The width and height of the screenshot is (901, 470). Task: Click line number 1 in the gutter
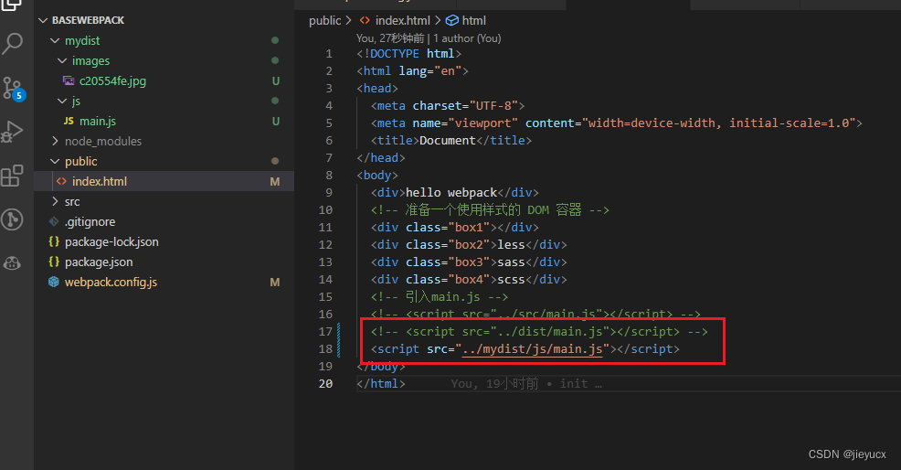click(x=329, y=54)
